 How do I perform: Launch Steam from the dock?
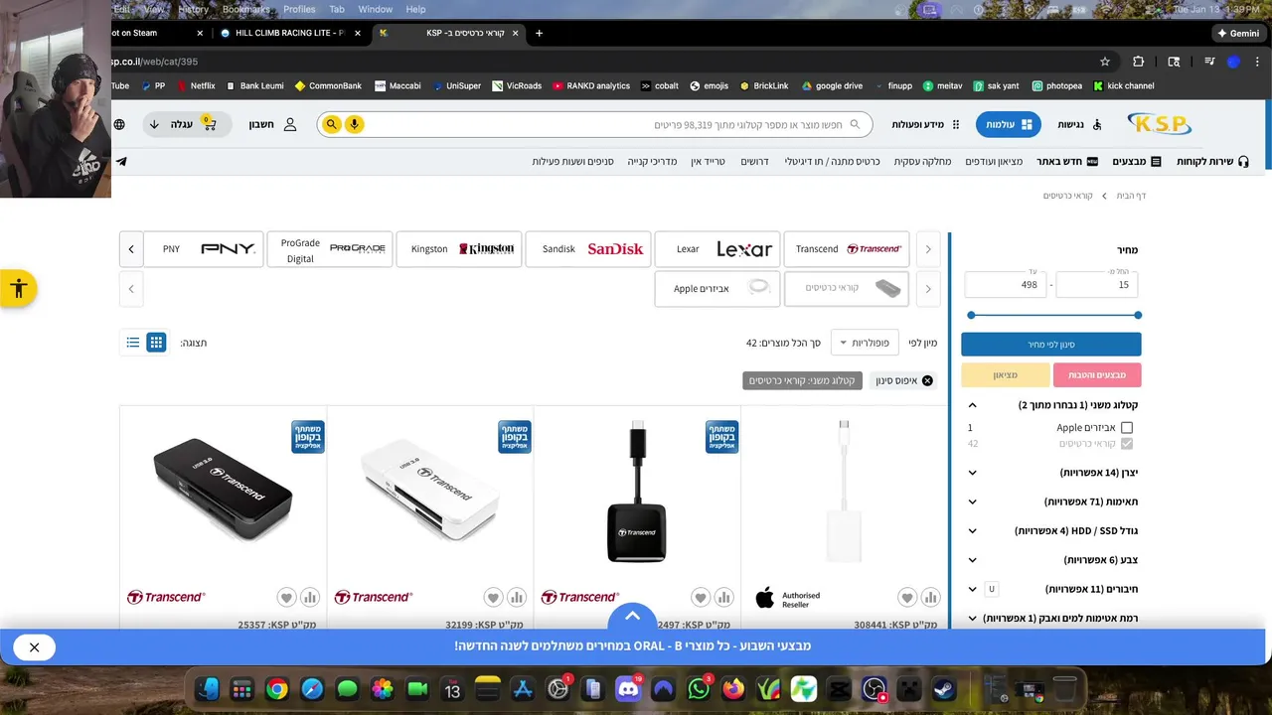pos(944,688)
